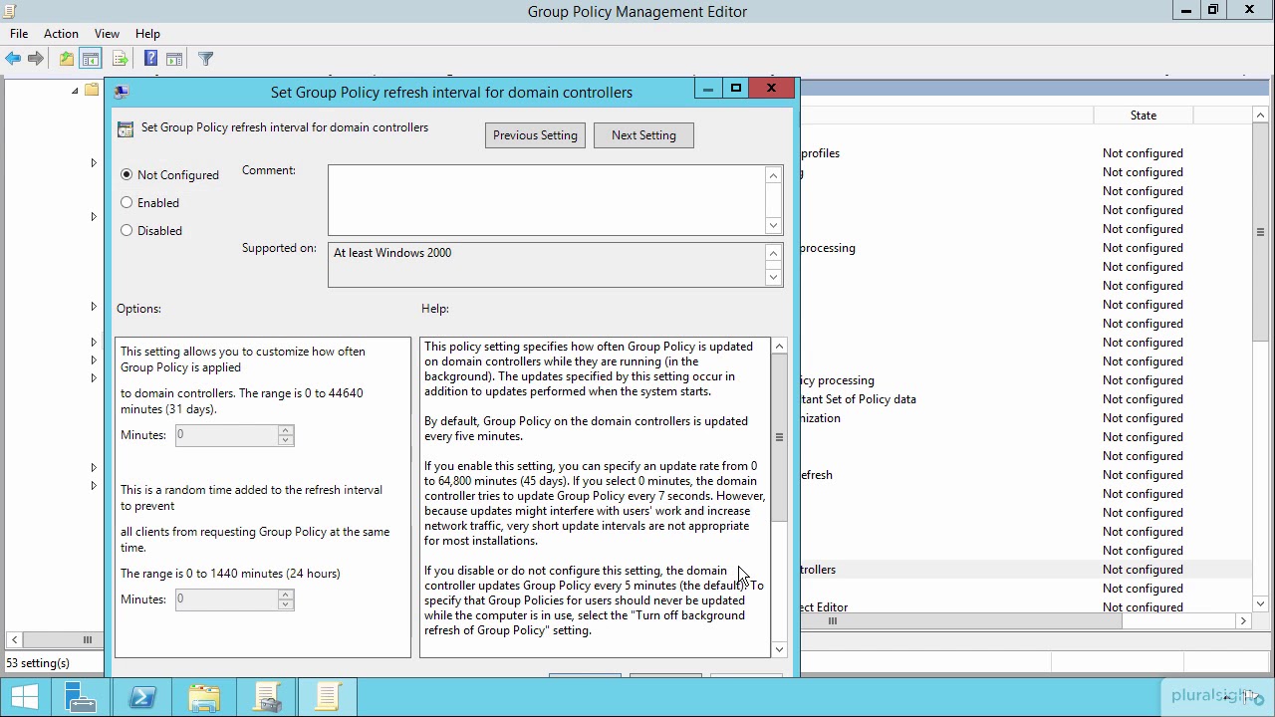Open the View menu

coord(107,33)
